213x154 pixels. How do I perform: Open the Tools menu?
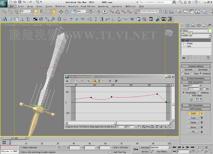click(21, 6)
